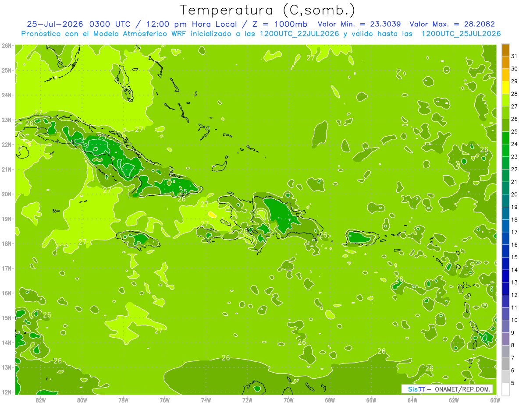The height and width of the screenshot is (406, 526).
Task: Click the "70W" longitude axis label
Action: click(x=288, y=400)
